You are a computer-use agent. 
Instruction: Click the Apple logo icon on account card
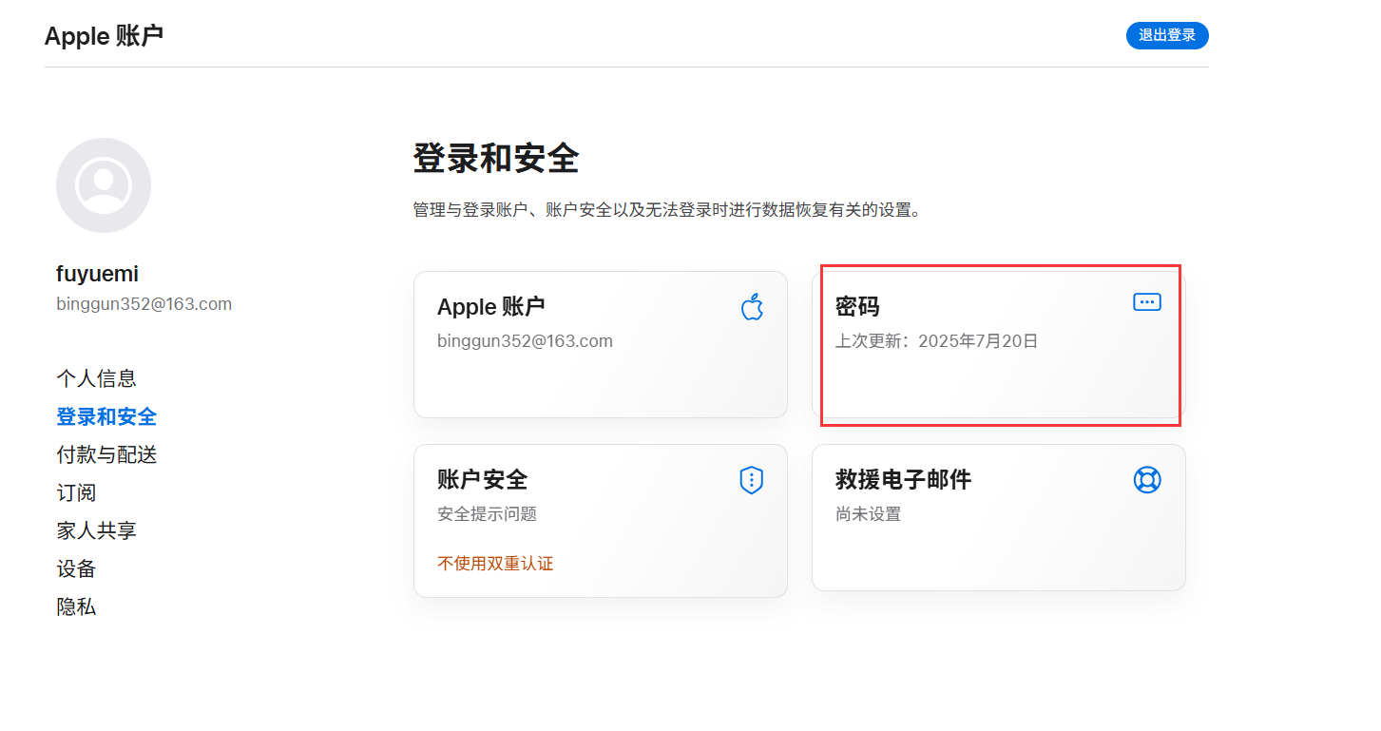(752, 306)
